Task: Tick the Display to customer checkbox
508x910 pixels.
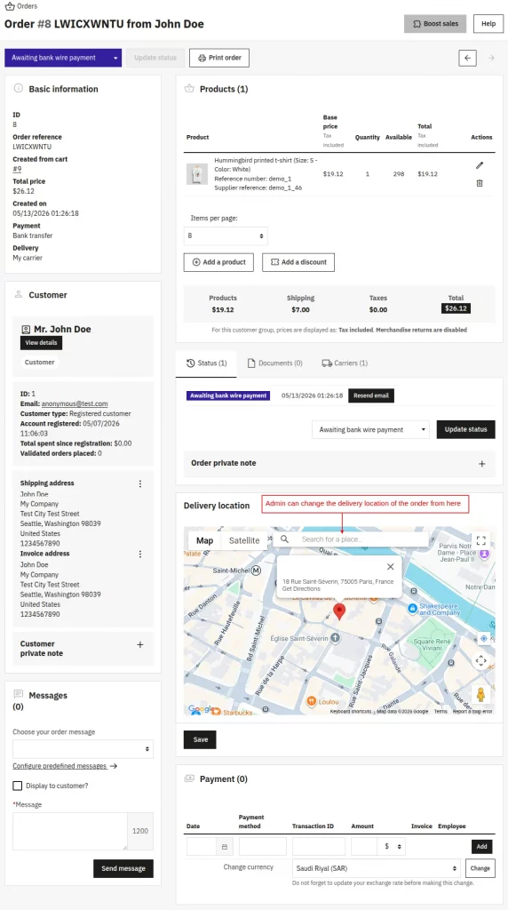Action: pos(18,786)
